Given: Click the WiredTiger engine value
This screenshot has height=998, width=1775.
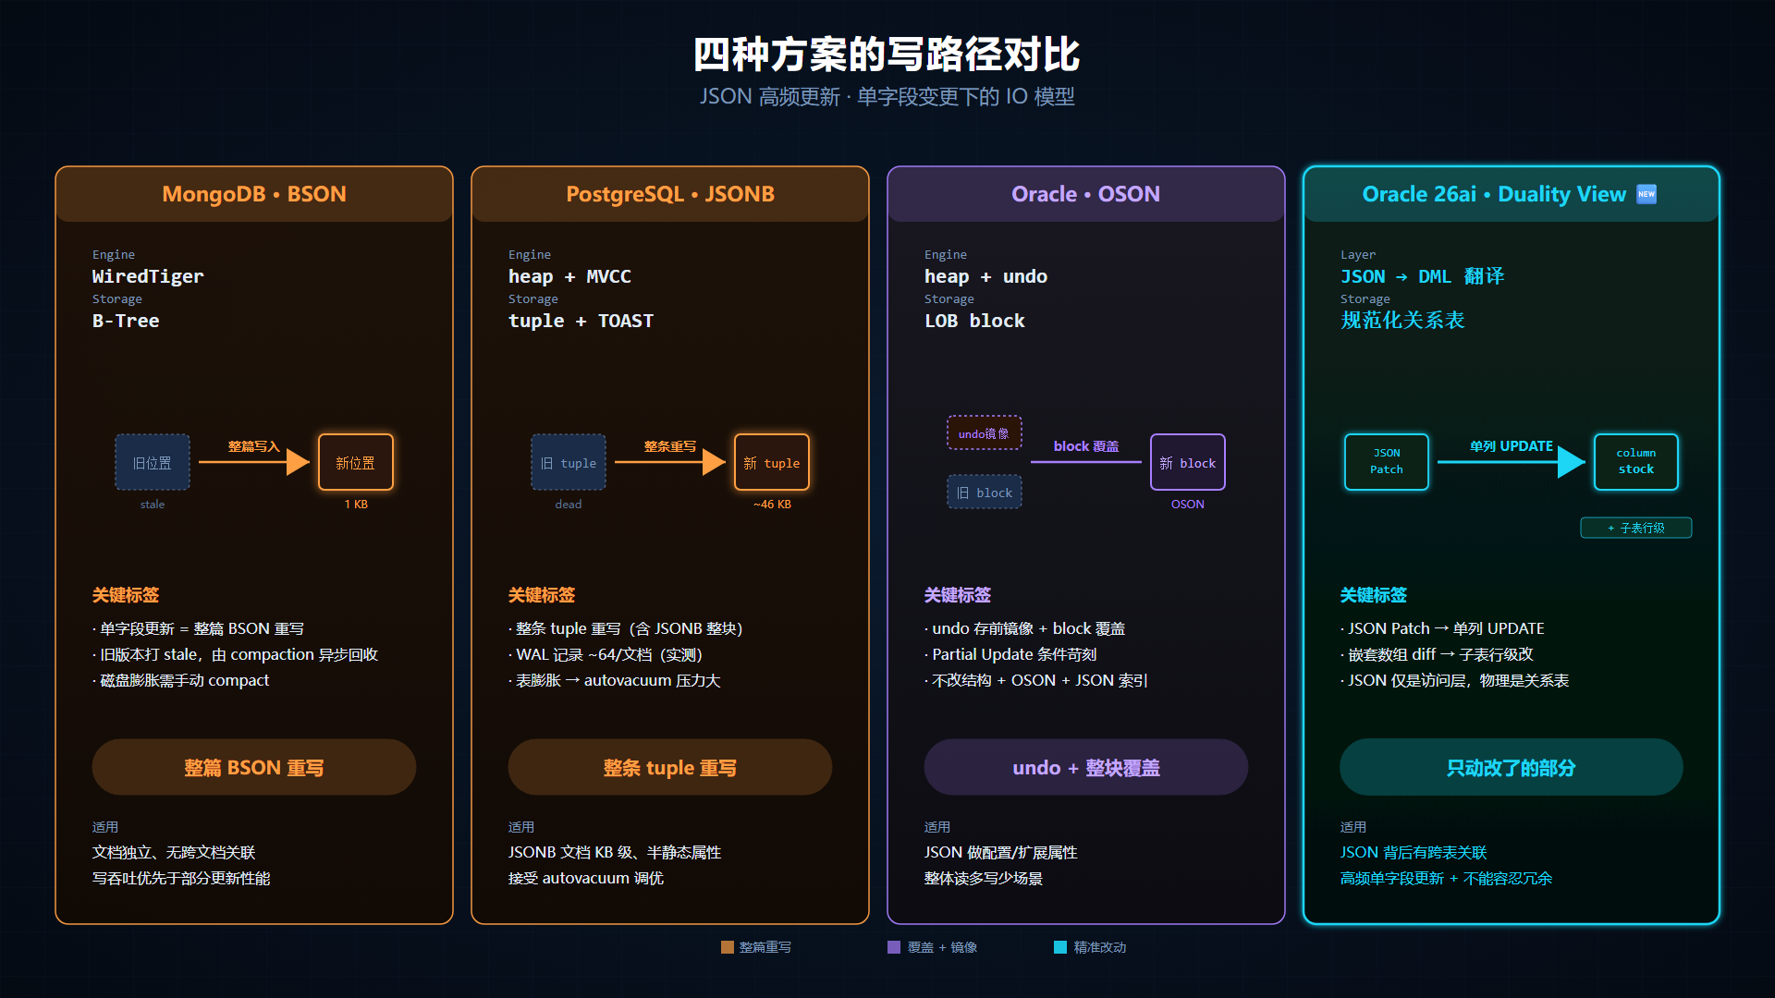Looking at the screenshot, I should 148,276.
